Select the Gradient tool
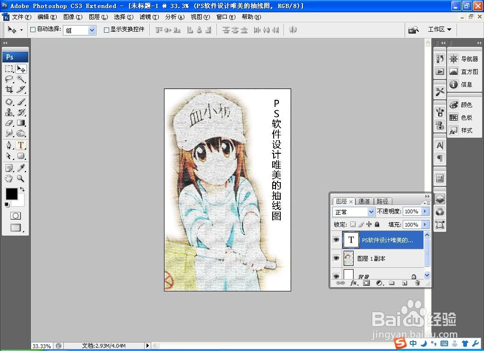Viewport: 484px width, 351px height. (x=21, y=123)
